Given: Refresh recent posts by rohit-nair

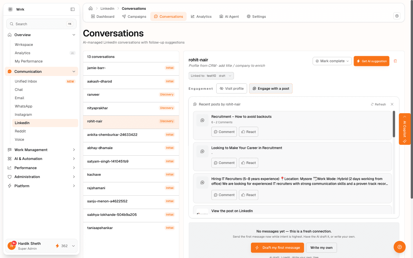Looking at the screenshot, I should 378,104.
